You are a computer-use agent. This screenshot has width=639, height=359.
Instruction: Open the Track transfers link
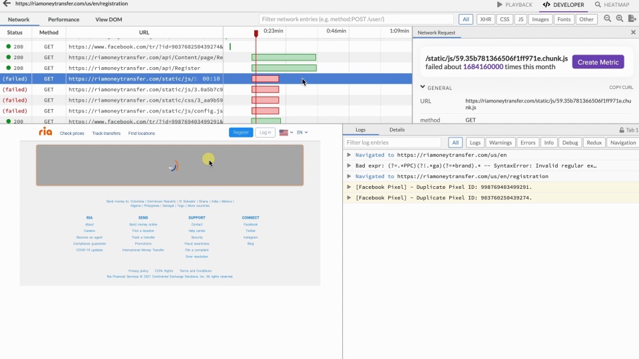click(x=106, y=134)
